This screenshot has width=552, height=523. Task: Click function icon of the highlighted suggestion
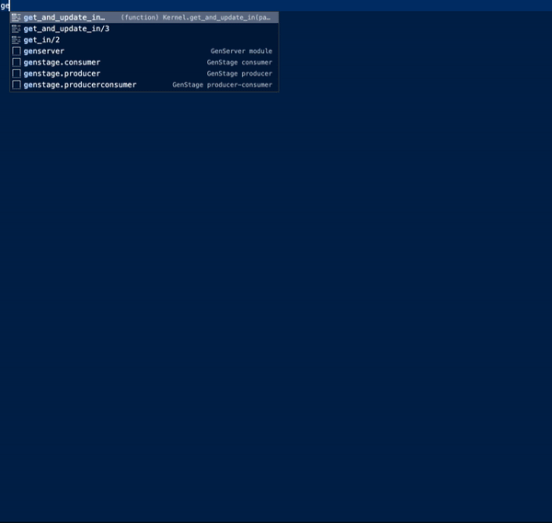click(x=17, y=17)
